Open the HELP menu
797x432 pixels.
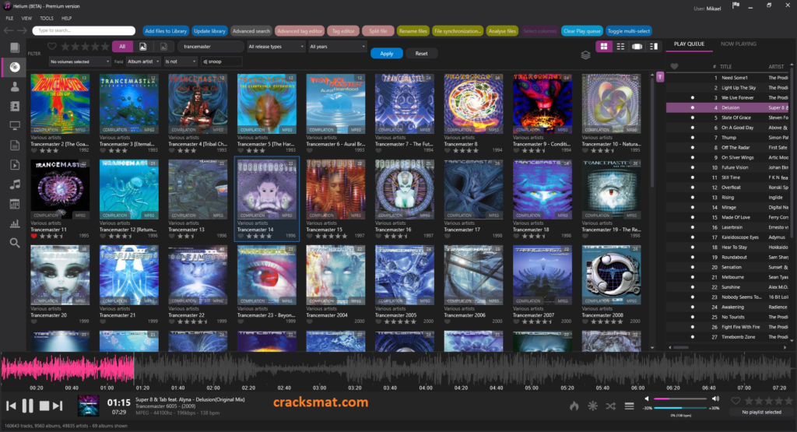click(x=67, y=19)
